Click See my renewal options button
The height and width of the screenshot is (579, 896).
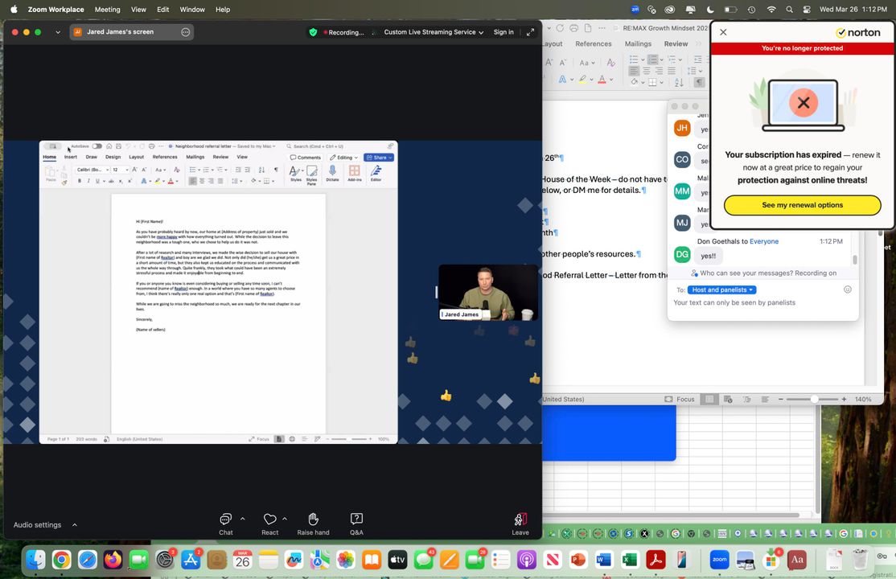tap(802, 205)
